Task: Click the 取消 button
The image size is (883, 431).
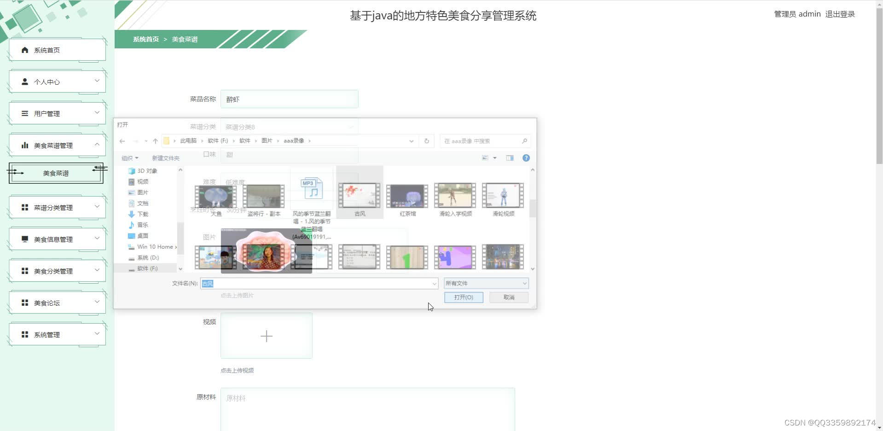Action: tap(509, 297)
